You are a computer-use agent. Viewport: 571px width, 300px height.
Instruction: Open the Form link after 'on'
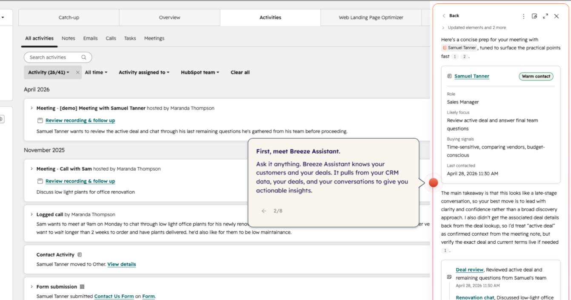pyautogui.click(x=148, y=297)
